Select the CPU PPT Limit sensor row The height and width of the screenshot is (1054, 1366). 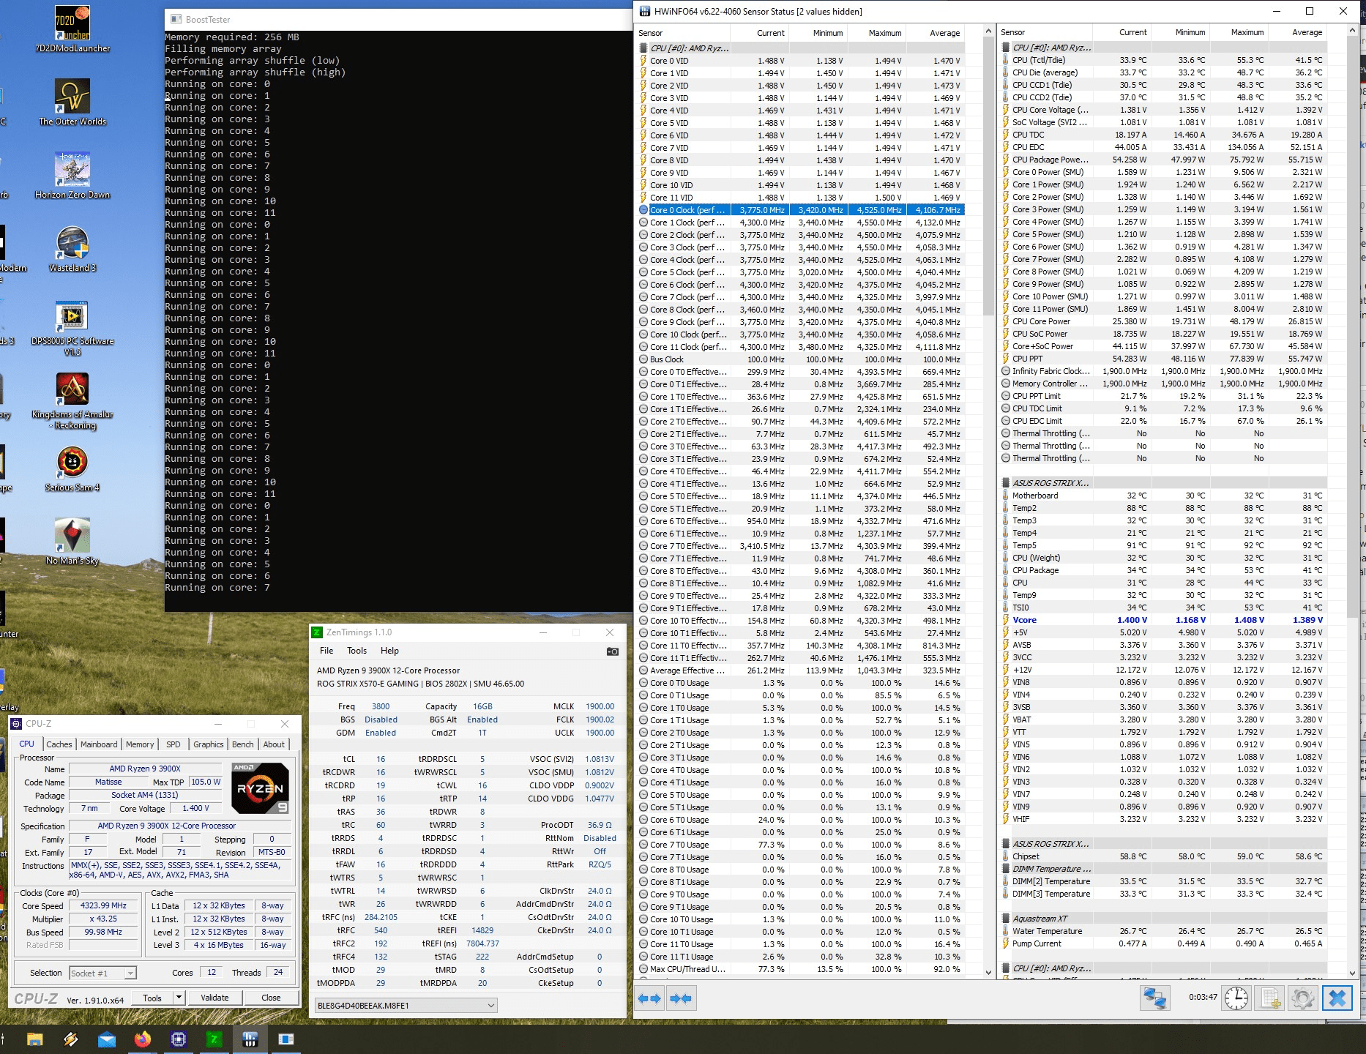[1164, 396]
